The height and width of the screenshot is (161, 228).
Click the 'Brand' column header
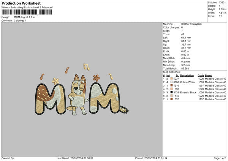(x=209, y=76)
